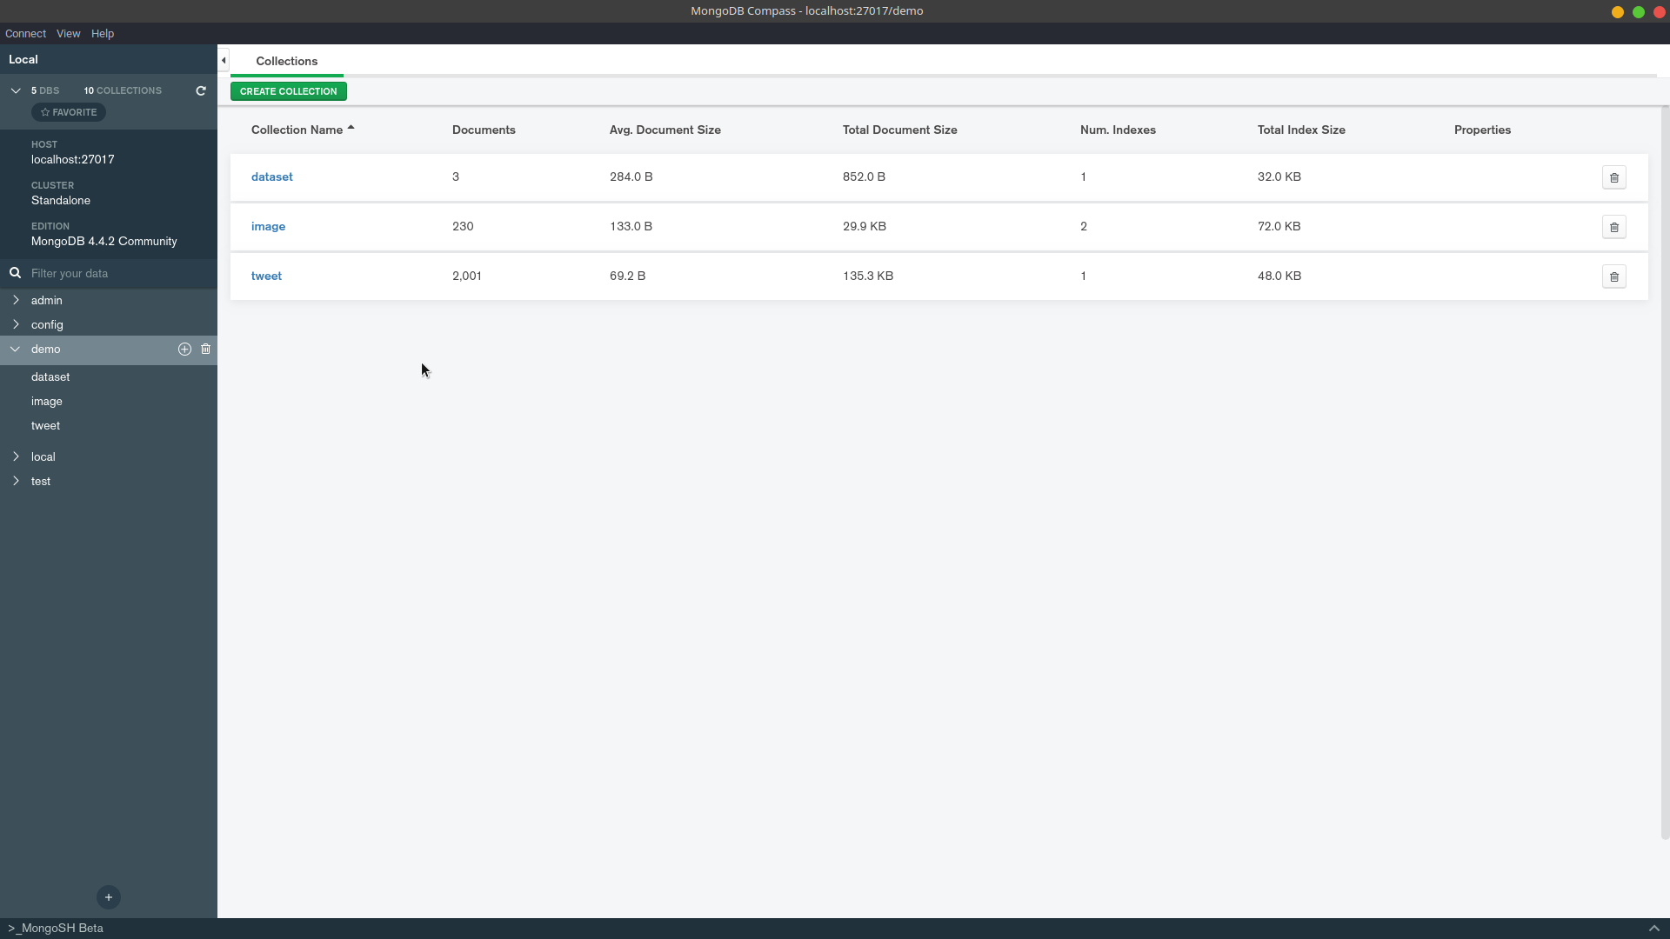Open the tweet collection link

(x=266, y=276)
